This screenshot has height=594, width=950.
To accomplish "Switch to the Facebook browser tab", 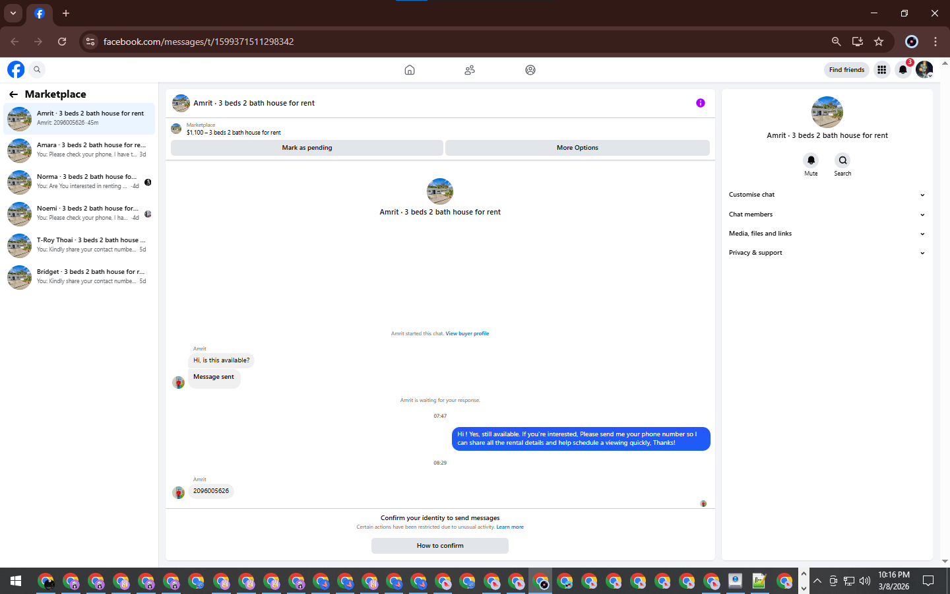I will tap(40, 13).
